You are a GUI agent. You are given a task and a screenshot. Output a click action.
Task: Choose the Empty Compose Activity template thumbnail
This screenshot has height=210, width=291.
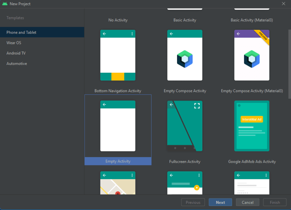185,55
